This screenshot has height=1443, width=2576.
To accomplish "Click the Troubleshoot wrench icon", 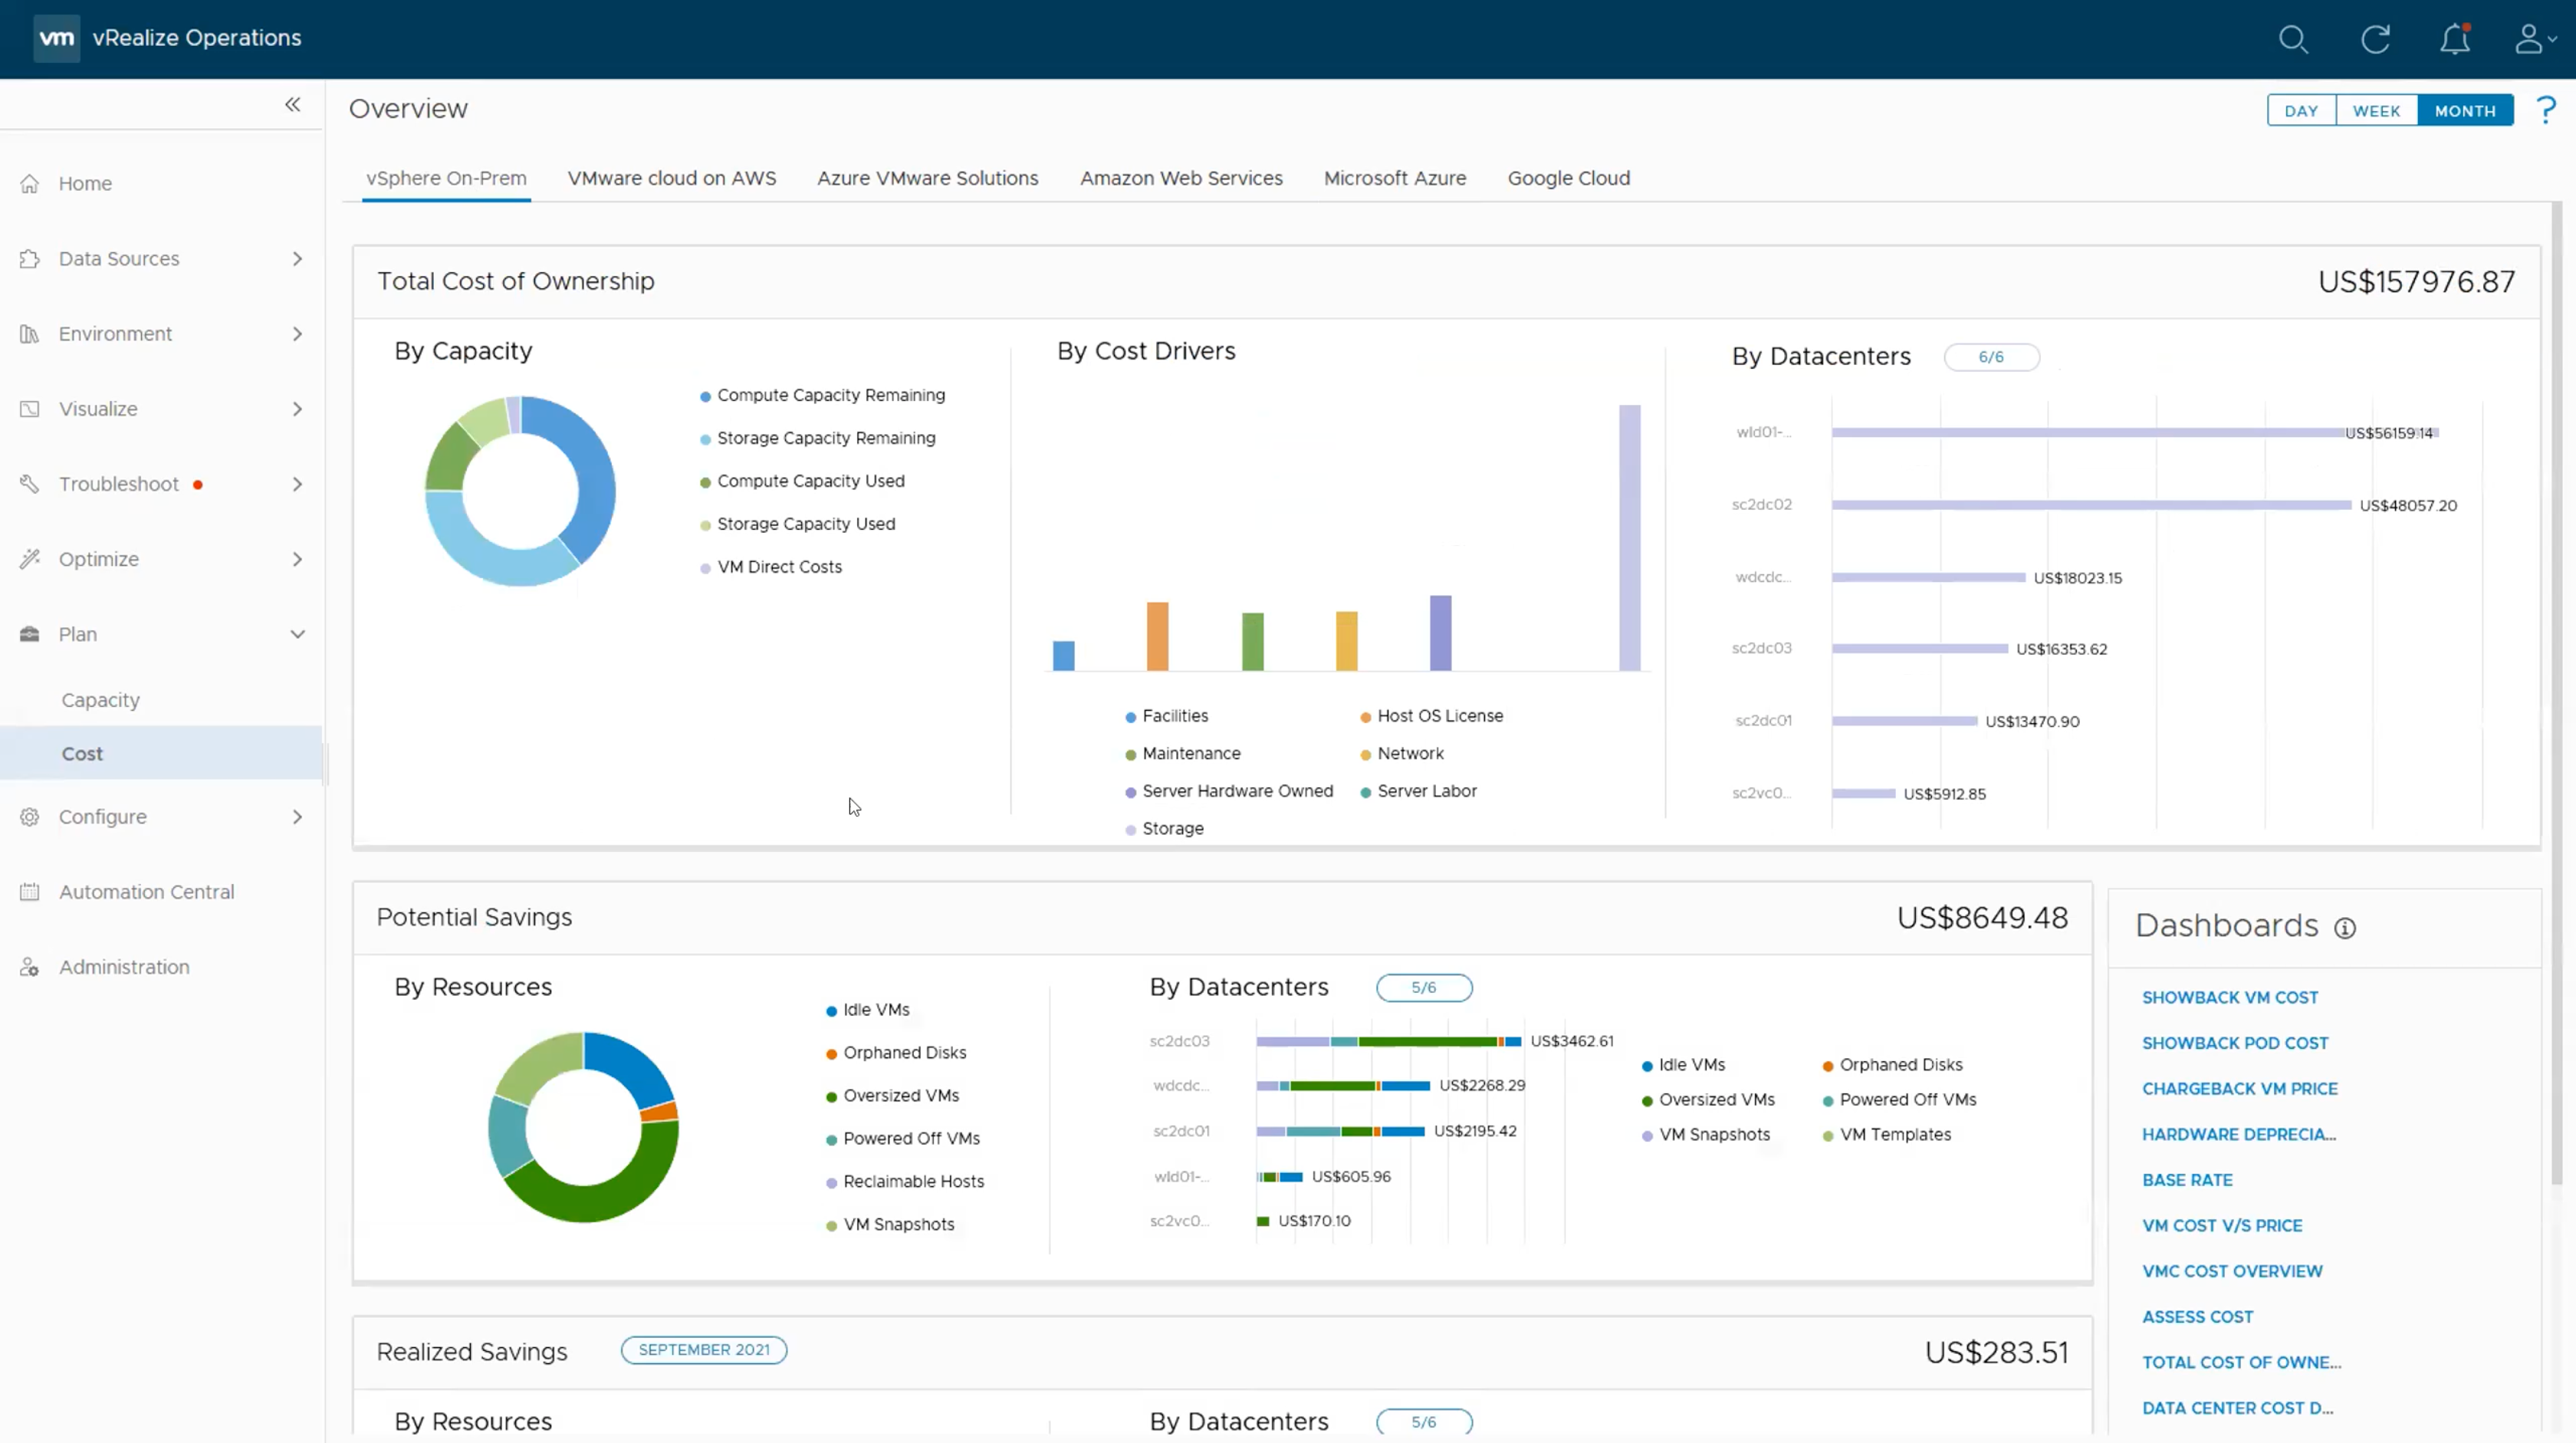I will [x=30, y=484].
